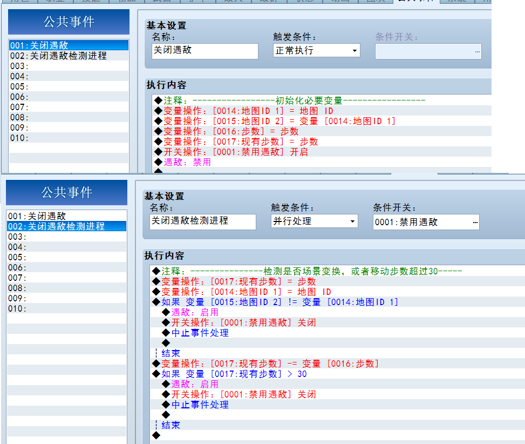The width and height of the screenshot is (525, 444).
Task: Select first 开关操作 [0001:禁用遇敌] 关闭 line
Action: point(338,322)
